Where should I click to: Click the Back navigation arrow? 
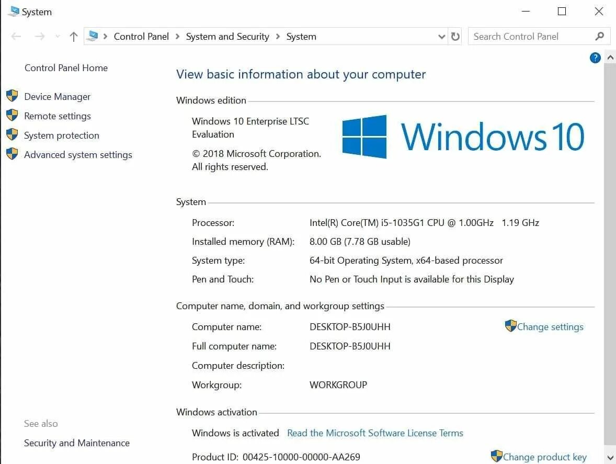(16, 37)
